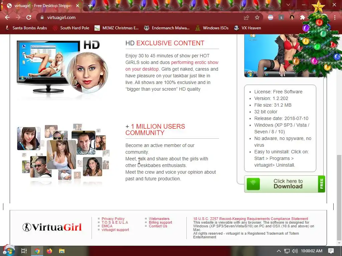Show hidden system tray icons
This screenshot has width=342, height=256.
(279, 251)
